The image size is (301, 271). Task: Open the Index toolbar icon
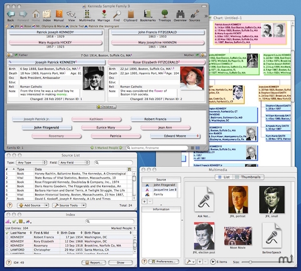tap(46, 14)
